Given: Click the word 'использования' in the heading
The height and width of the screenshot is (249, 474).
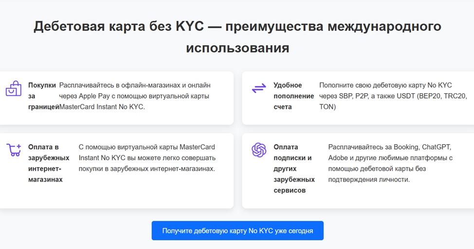Looking at the screenshot, I should (x=237, y=48).
